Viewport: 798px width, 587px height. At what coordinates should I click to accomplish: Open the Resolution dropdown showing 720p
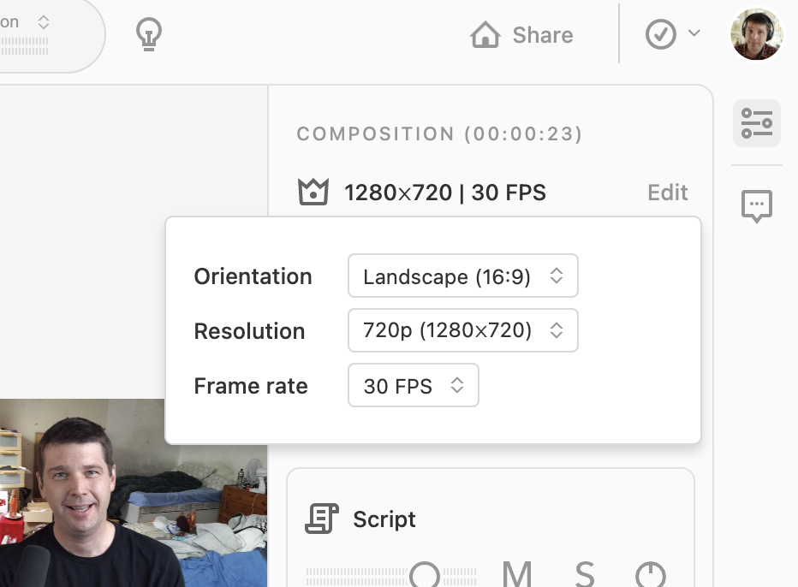[x=462, y=331]
